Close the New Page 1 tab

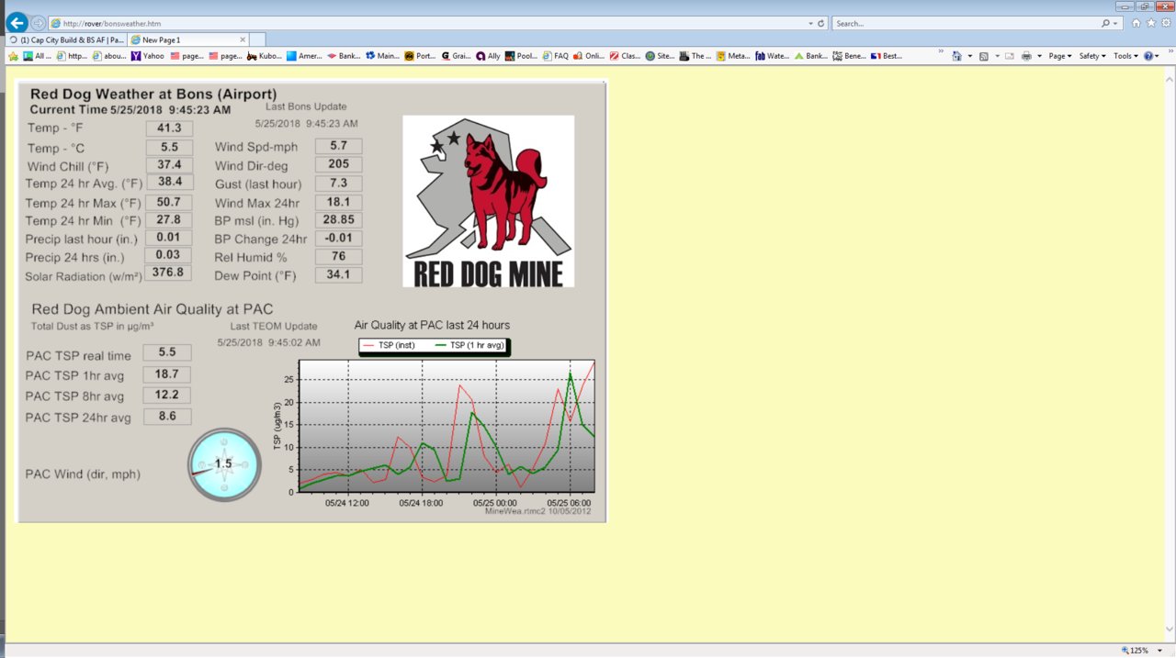coord(243,39)
